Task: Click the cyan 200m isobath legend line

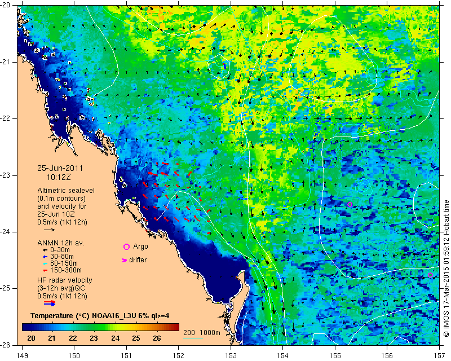Action: pyautogui.click(x=193, y=338)
